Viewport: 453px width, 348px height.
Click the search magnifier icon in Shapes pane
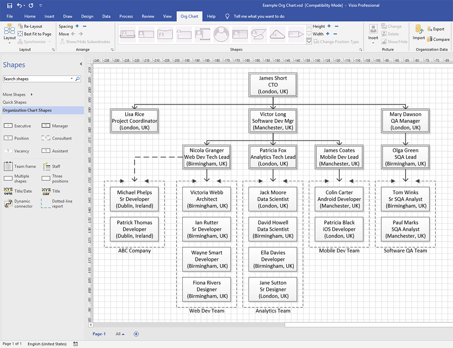coord(77,79)
